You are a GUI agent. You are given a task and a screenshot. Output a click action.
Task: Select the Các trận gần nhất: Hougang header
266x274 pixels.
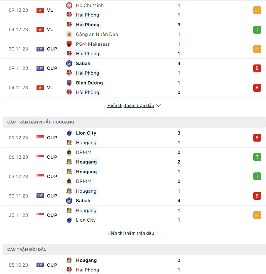click(134, 122)
